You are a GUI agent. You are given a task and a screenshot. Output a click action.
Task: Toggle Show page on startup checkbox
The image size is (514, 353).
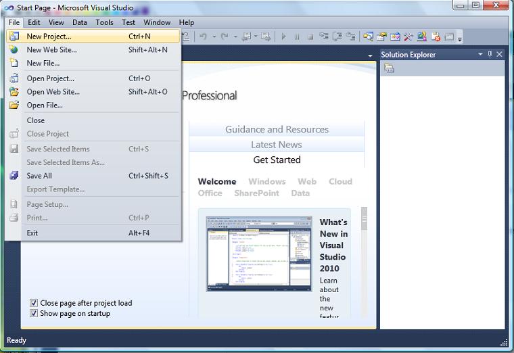pyautogui.click(x=33, y=313)
